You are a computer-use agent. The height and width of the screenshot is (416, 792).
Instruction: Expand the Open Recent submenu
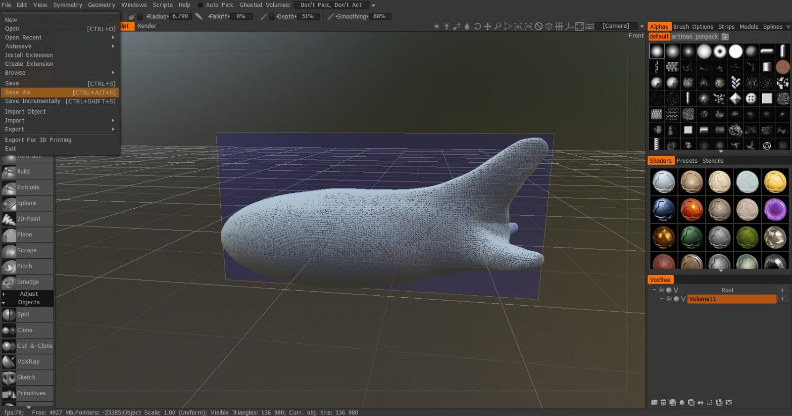[x=113, y=38]
